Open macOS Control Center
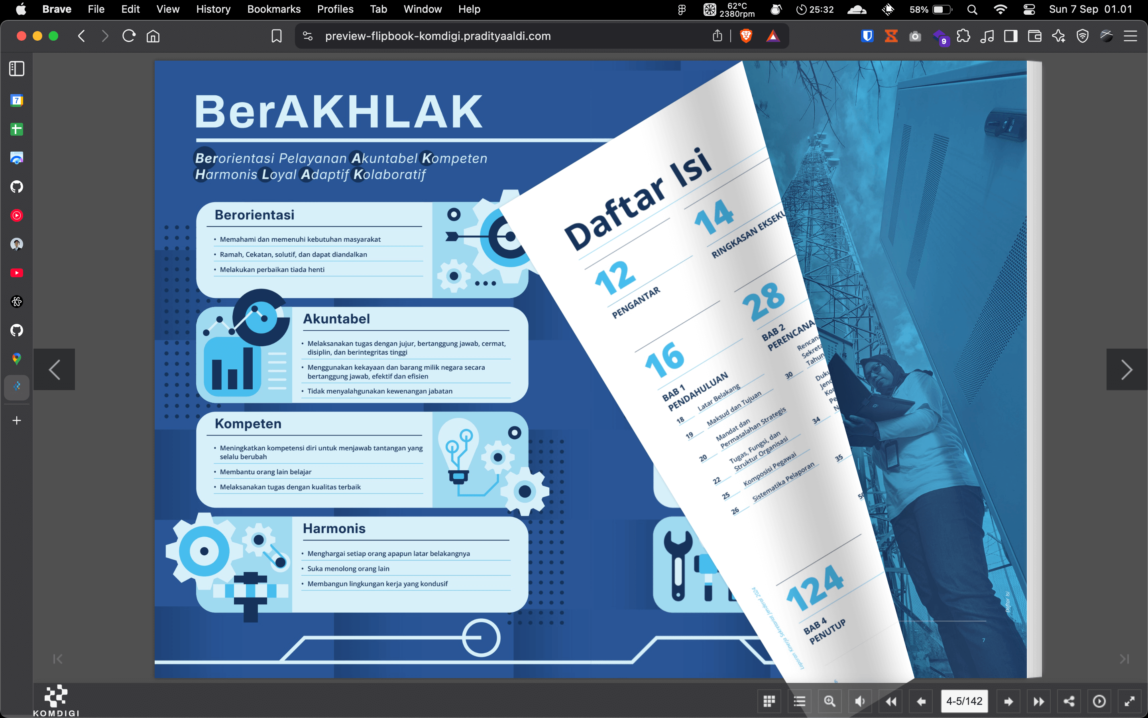This screenshot has width=1148, height=718. click(1029, 9)
